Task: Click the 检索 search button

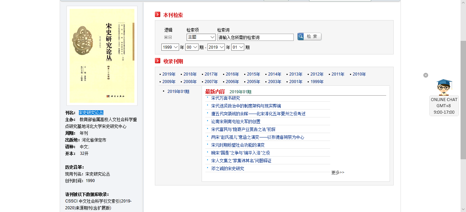Action: click(x=309, y=36)
